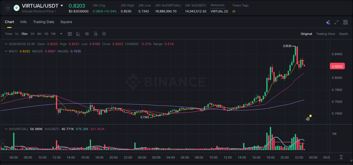Collapse the MA indicator legend row

coord(6,51)
